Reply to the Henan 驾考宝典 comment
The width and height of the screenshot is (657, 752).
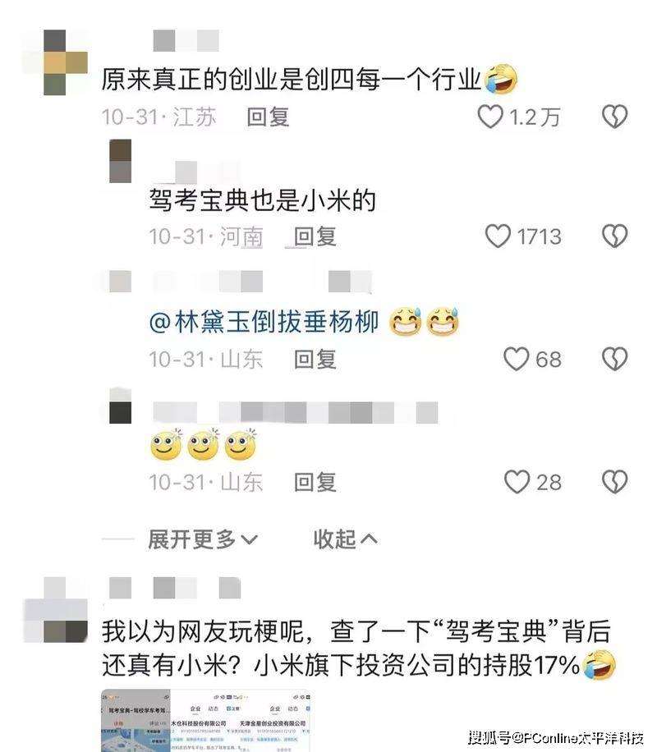click(315, 236)
